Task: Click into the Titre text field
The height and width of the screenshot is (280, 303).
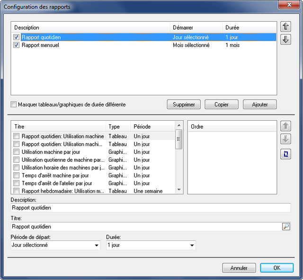Action: (146, 227)
